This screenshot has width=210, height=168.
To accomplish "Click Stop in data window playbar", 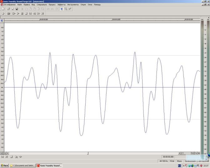I will (x=12, y=157).
